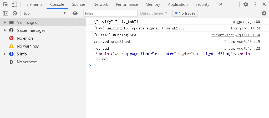The height and width of the screenshot is (118, 269).
Task: Open the three-dot customize DevTools menu
Action: click(255, 4)
